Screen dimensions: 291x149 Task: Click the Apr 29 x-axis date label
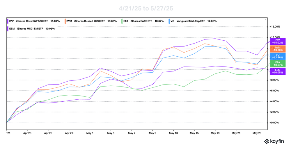pos(69,133)
